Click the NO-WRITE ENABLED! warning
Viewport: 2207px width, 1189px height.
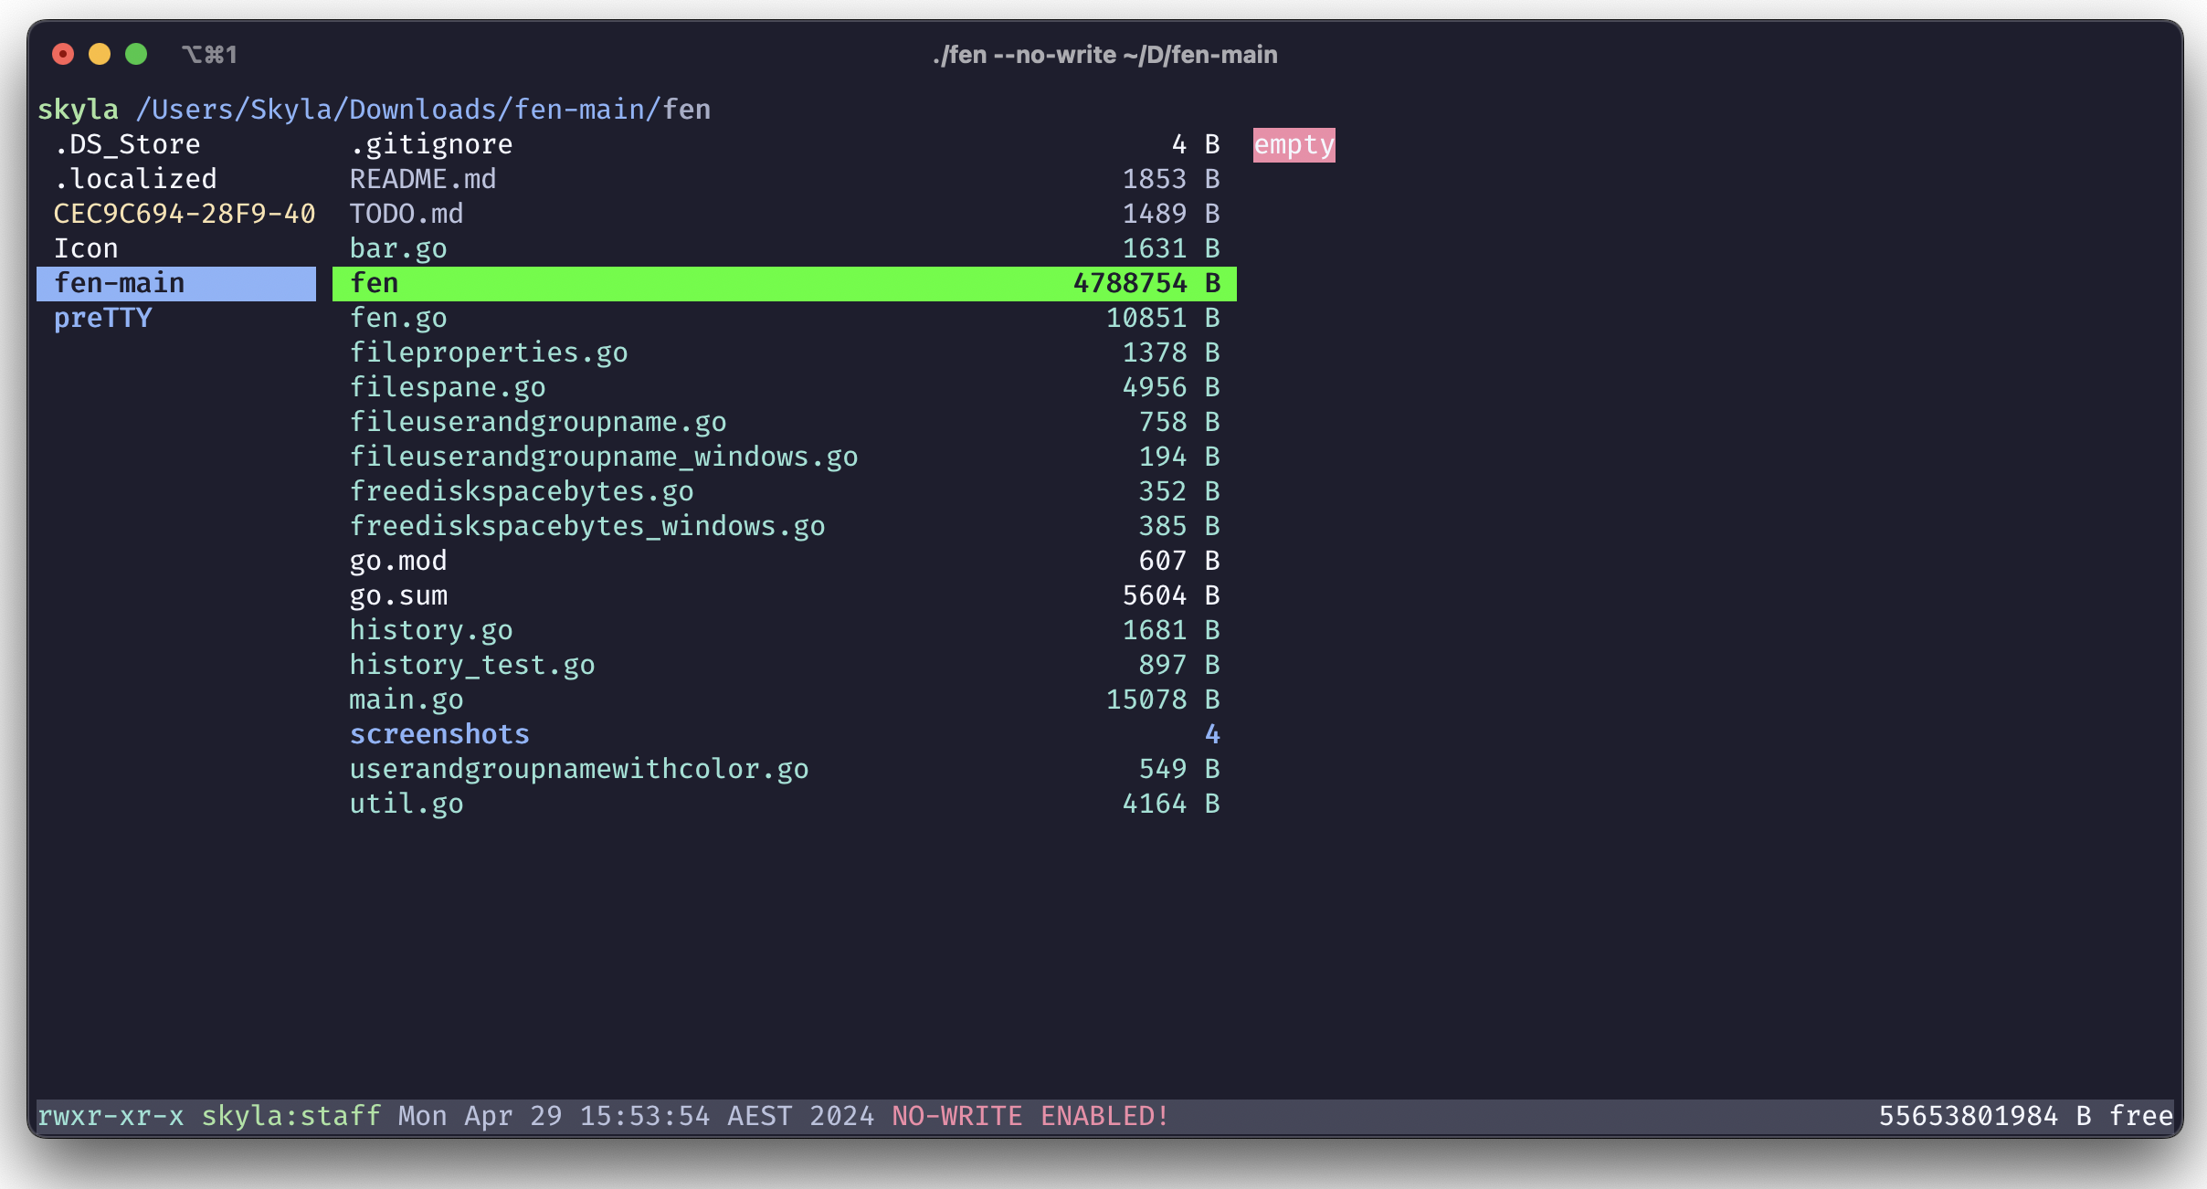[x=1030, y=1116]
